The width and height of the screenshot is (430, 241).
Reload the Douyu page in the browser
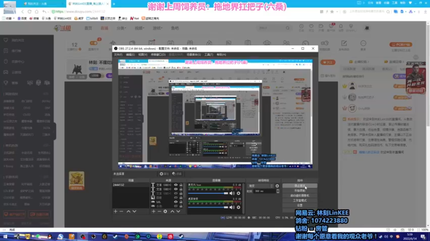coord(30,11)
